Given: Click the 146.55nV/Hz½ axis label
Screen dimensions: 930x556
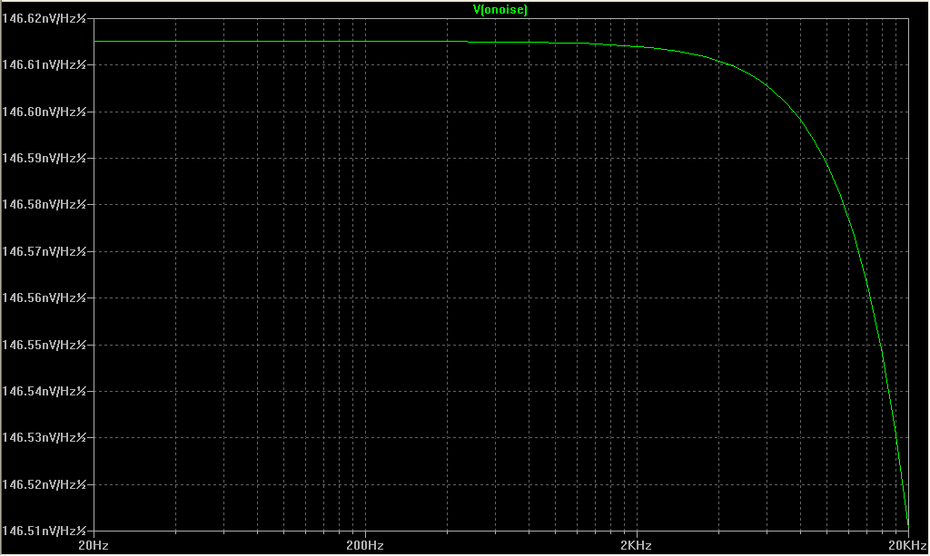Looking at the screenshot, I should click(x=45, y=345).
